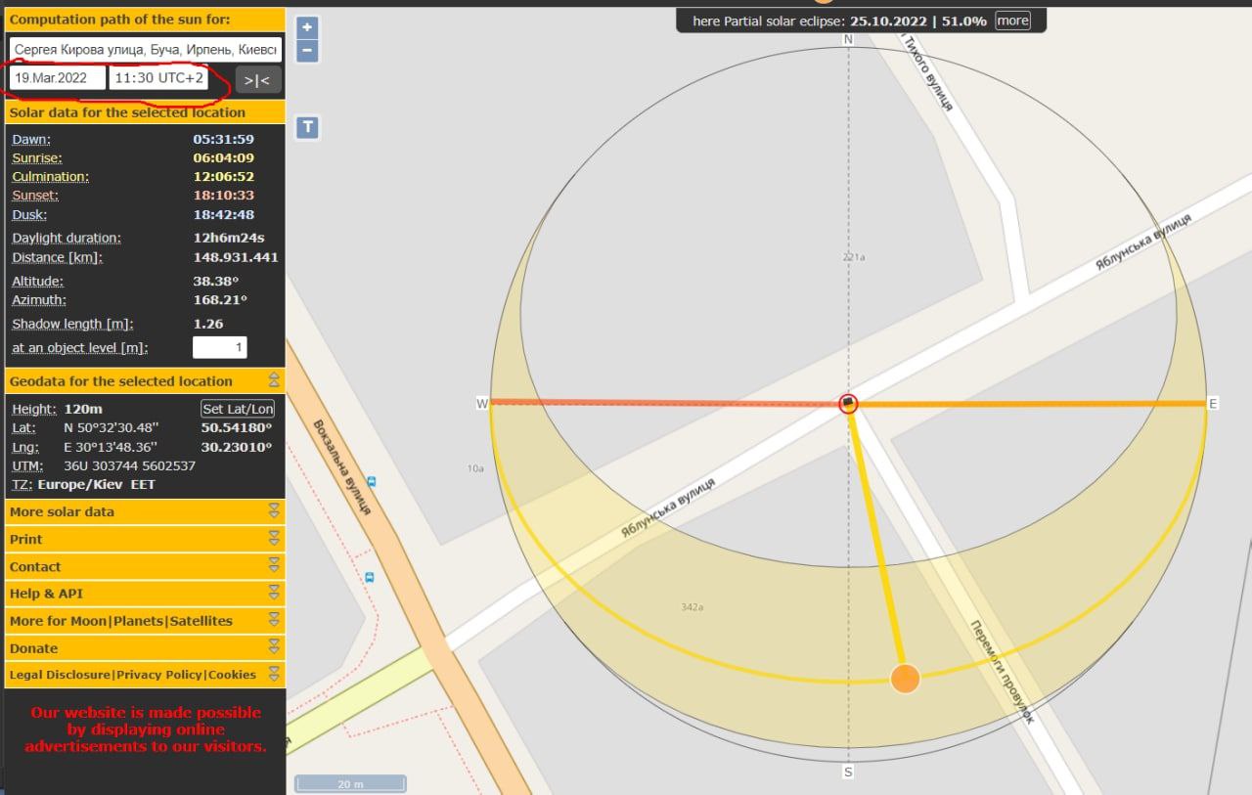The image size is (1252, 795).
Task: Zoom out on the map
Action: [x=307, y=50]
